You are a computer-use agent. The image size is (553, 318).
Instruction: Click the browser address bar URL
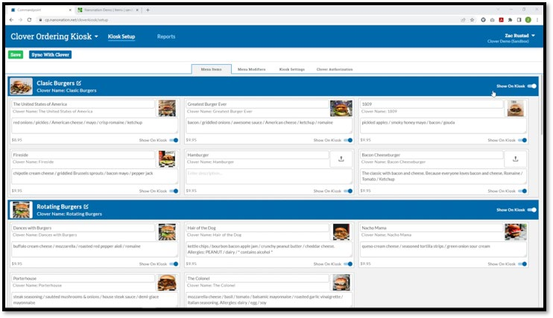(76, 20)
